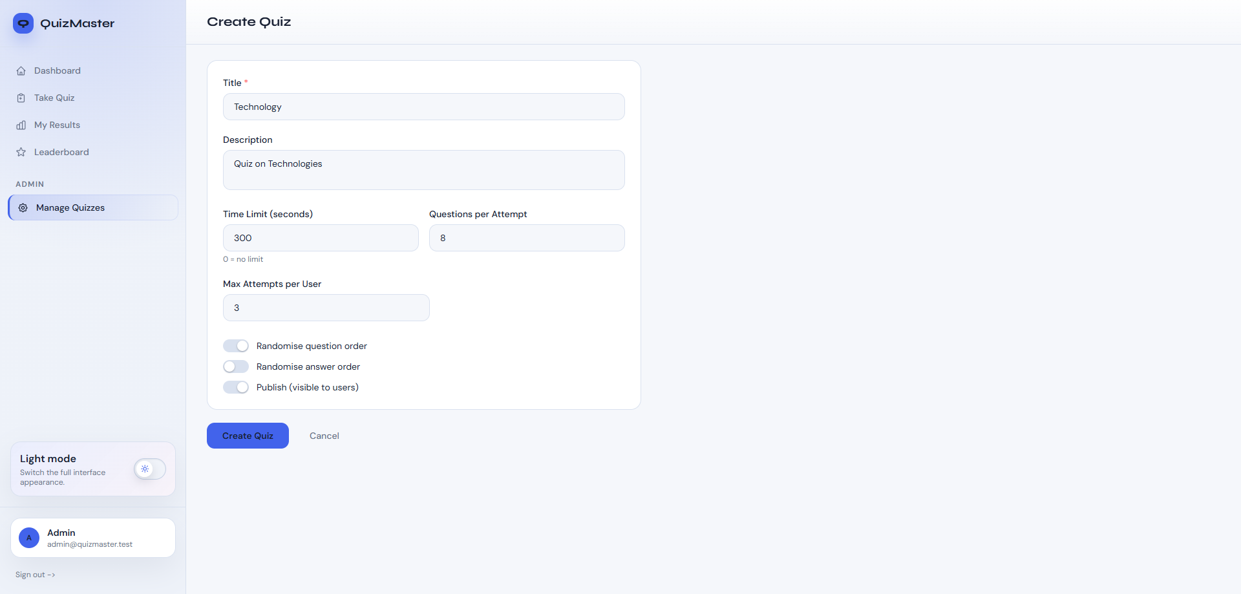Click the QuizMaster logo icon
This screenshot has width=1241, height=594.
click(23, 23)
